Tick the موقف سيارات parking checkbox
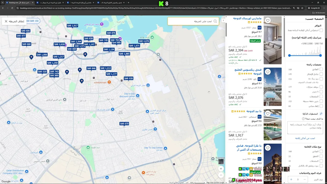 [321, 87]
